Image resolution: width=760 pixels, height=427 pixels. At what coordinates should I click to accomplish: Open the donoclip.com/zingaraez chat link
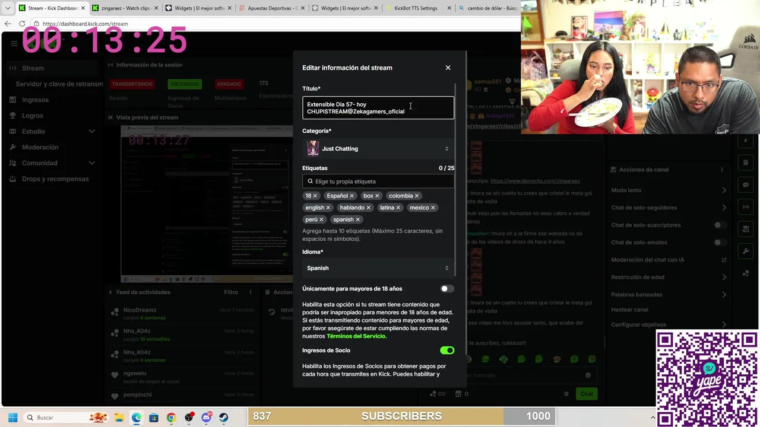click(x=535, y=181)
